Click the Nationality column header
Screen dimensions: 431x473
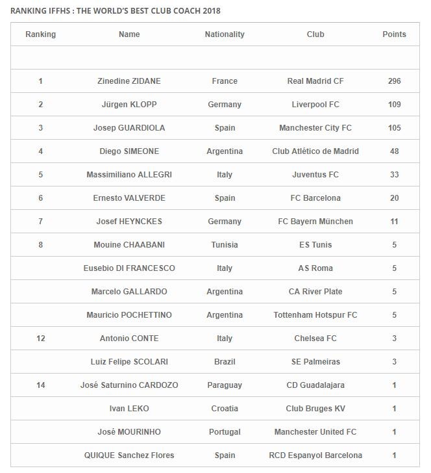click(225, 34)
